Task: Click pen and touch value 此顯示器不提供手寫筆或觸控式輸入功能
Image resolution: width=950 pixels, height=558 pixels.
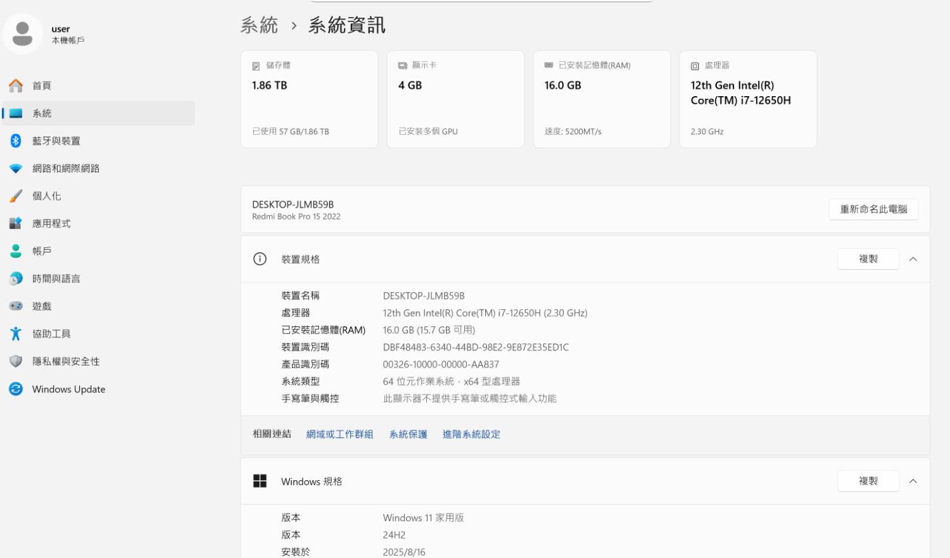Action: tap(469, 399)
